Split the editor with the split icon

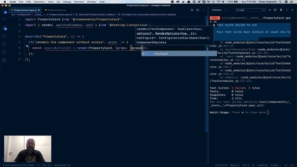click(x=198, y=10)
